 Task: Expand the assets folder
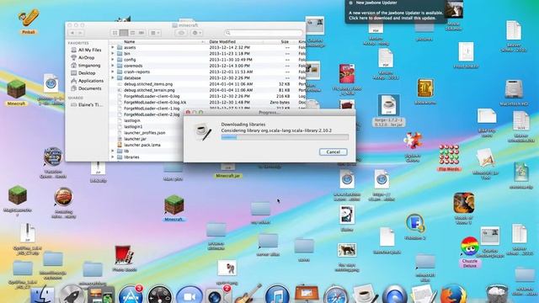click(x=113, y=48)
